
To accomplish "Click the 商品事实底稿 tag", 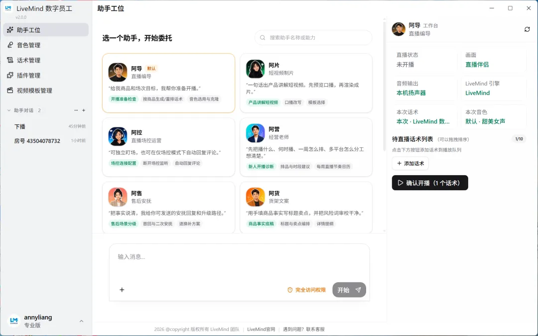I will point(261,224).
